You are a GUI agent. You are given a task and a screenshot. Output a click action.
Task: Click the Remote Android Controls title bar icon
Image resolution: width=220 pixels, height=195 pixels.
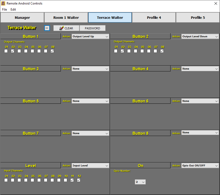tap(3, 3)
